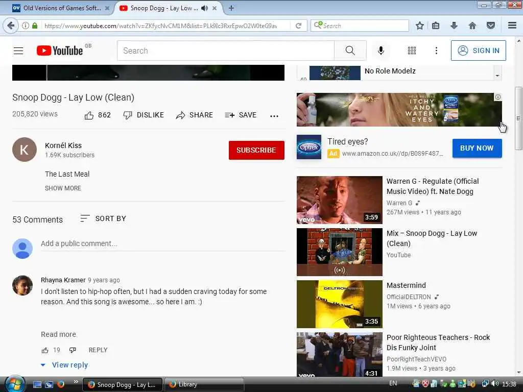Open Mix Snoop Dogg Lay Low thumbnail
This screenshot has height=392, width=523.
[x=340, y=252]
